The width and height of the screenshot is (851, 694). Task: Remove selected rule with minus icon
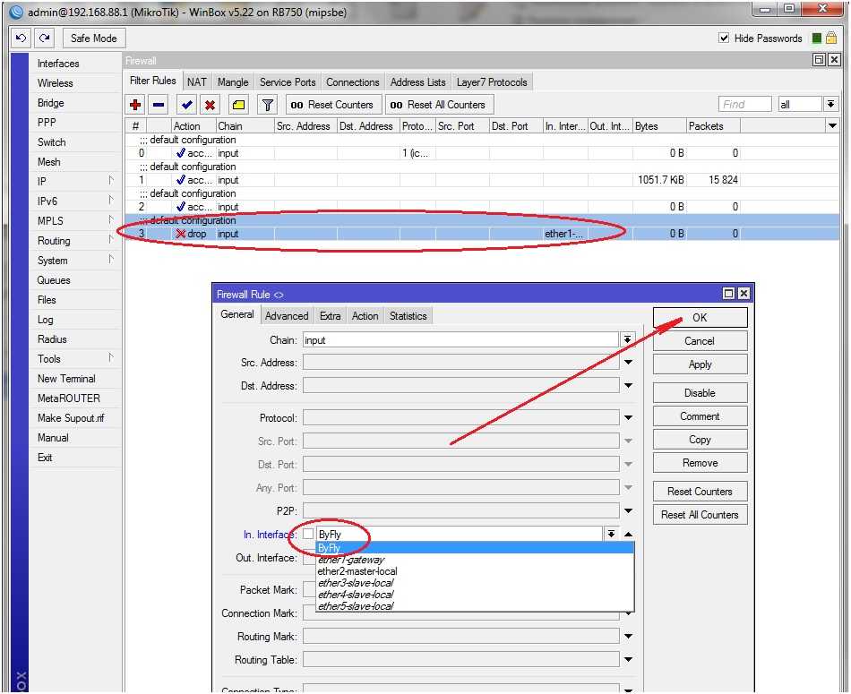(x=159, y=105)
